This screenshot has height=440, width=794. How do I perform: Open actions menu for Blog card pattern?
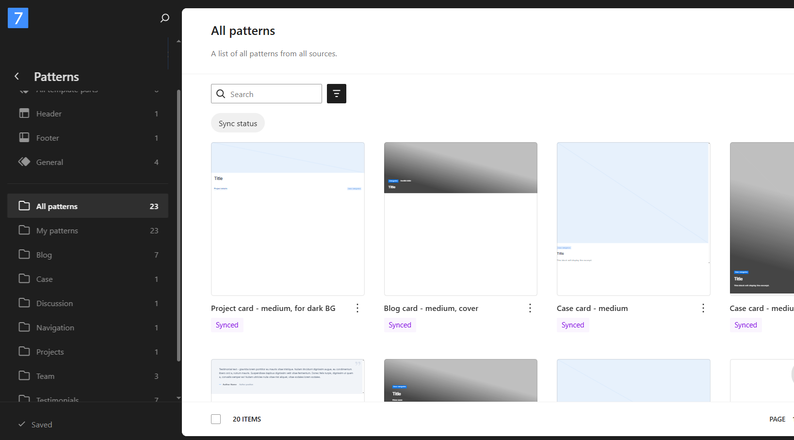pos(530,308)
